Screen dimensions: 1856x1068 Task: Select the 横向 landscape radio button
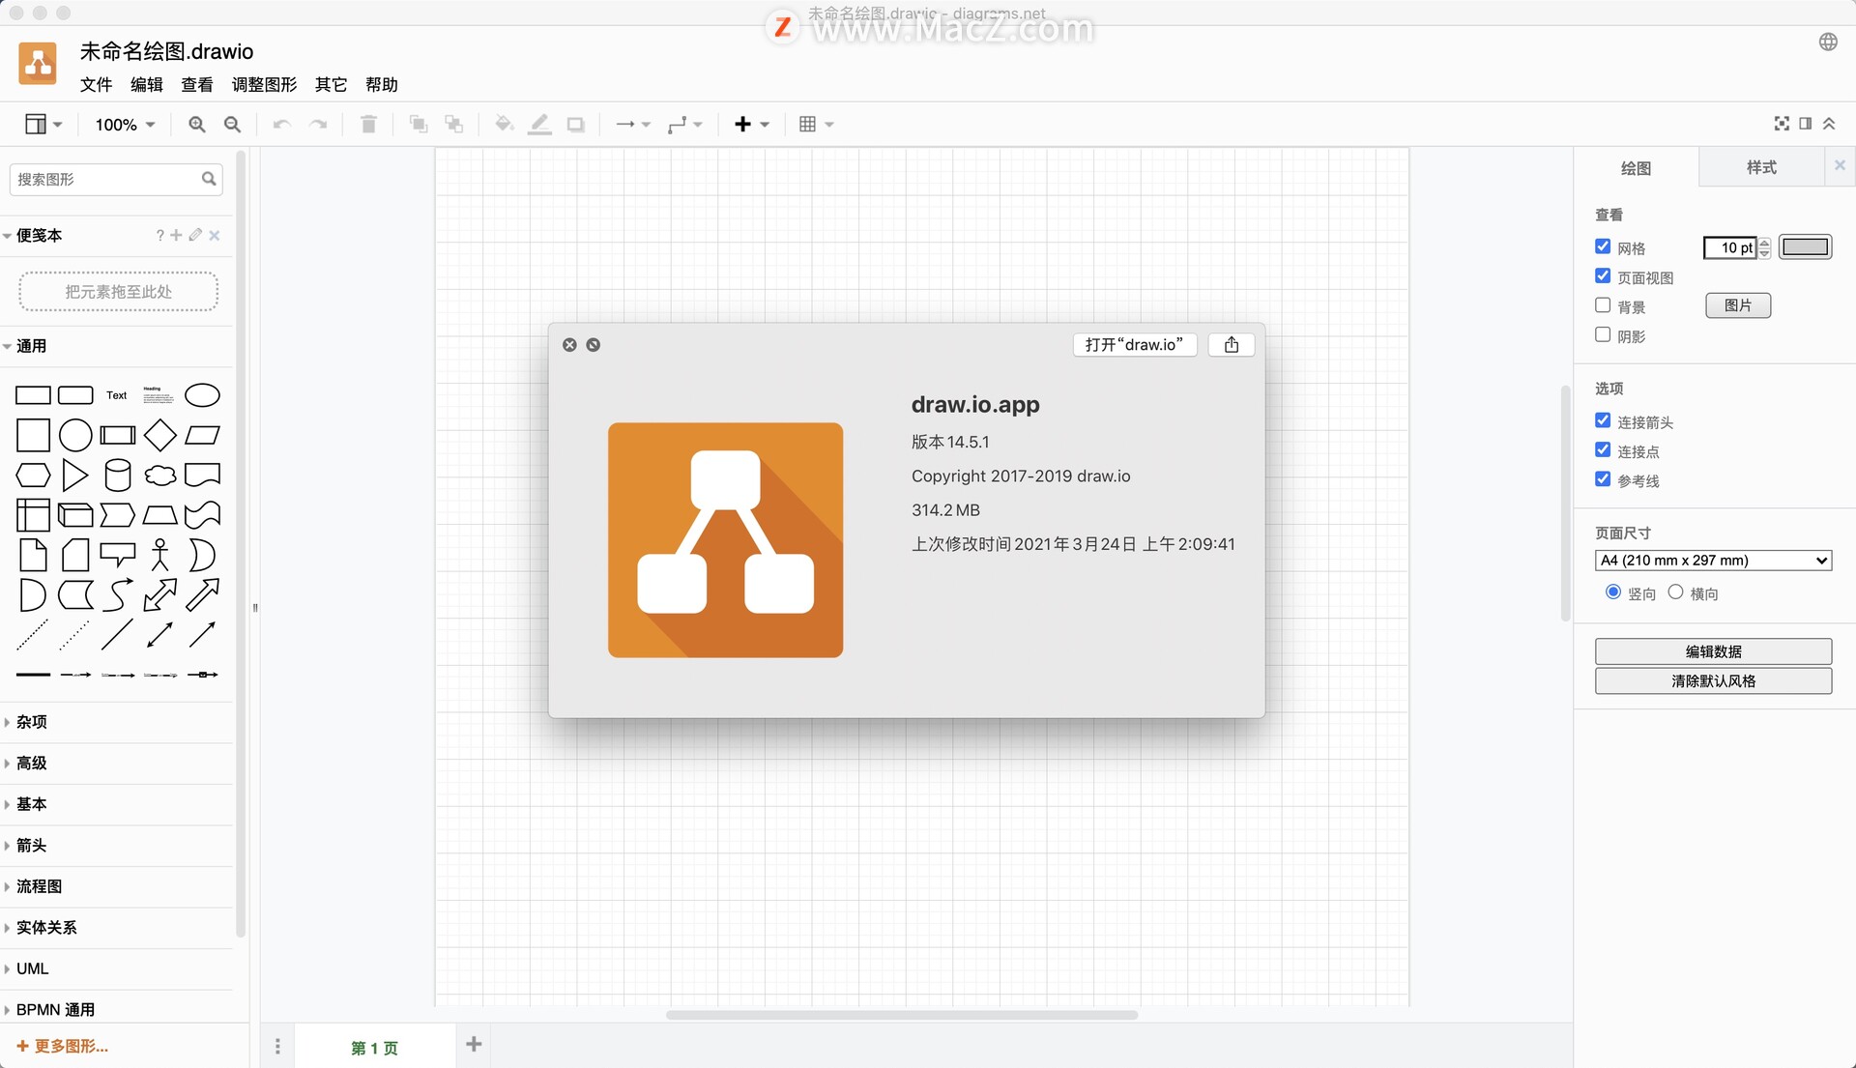click(x=1675, y=592)
